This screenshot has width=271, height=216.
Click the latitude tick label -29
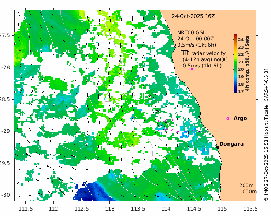[6, 131]
